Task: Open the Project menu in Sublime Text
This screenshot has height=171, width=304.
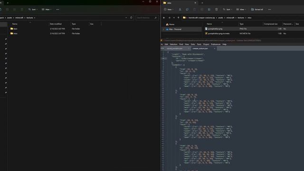Action: coord(206,44)
